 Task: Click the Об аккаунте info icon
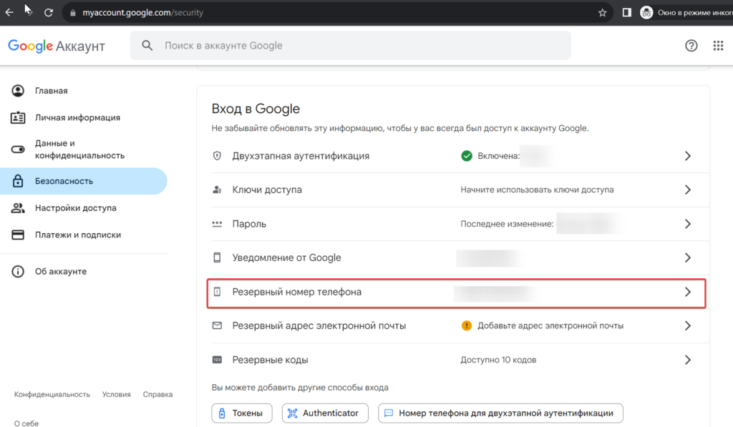(18, 271)
